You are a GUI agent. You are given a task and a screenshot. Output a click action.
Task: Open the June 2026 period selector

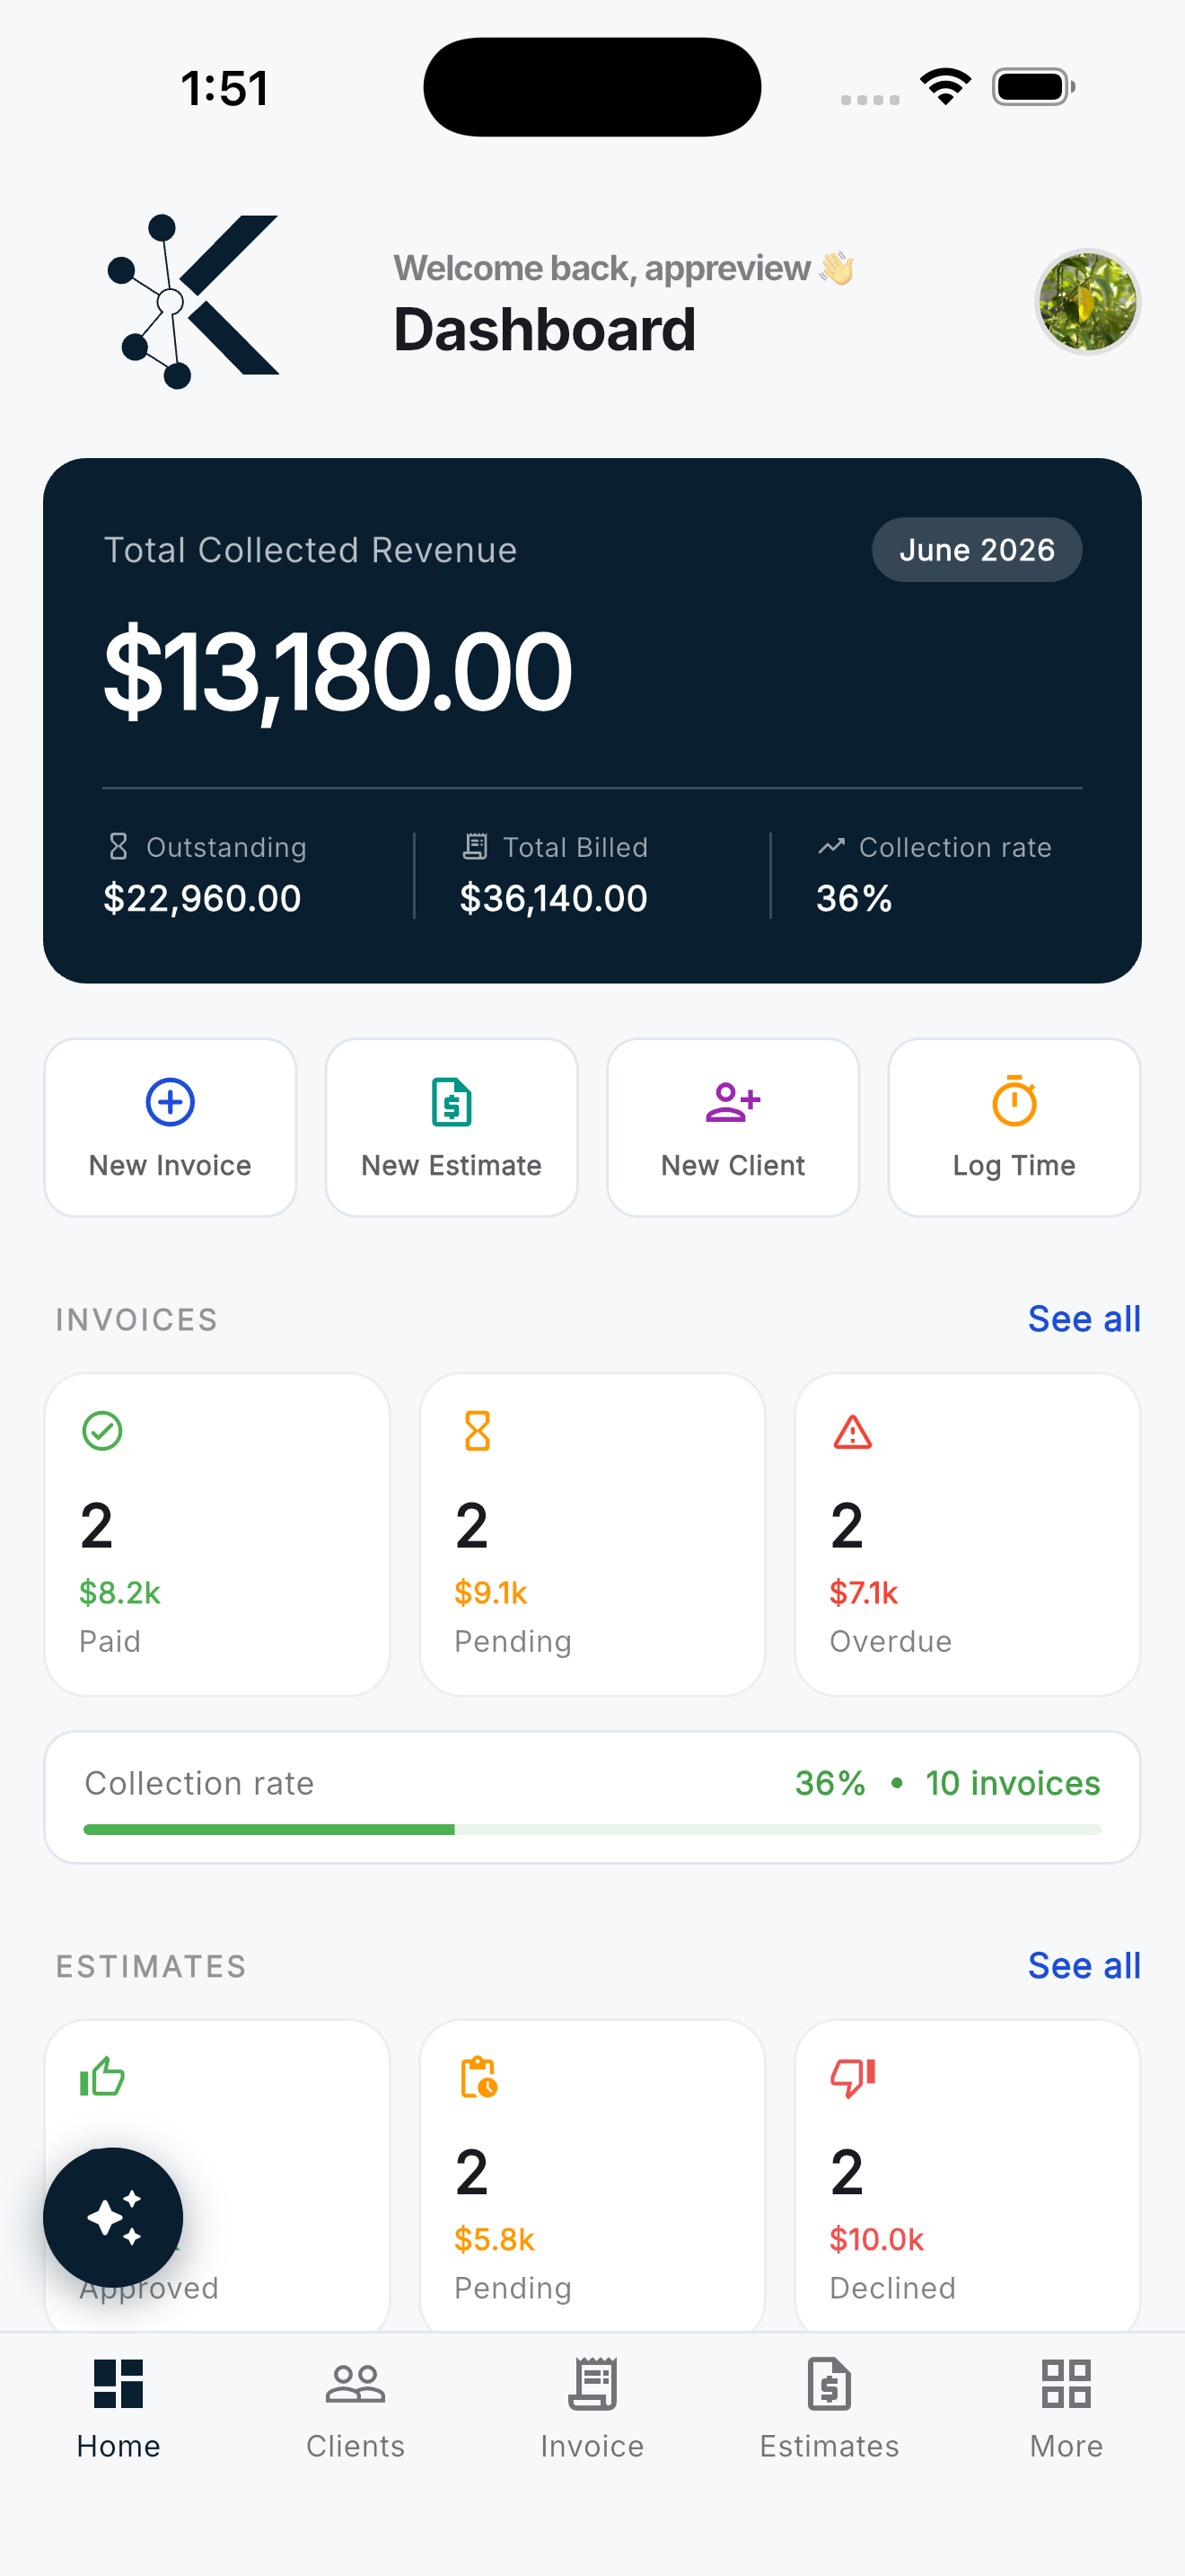(976, 549)
